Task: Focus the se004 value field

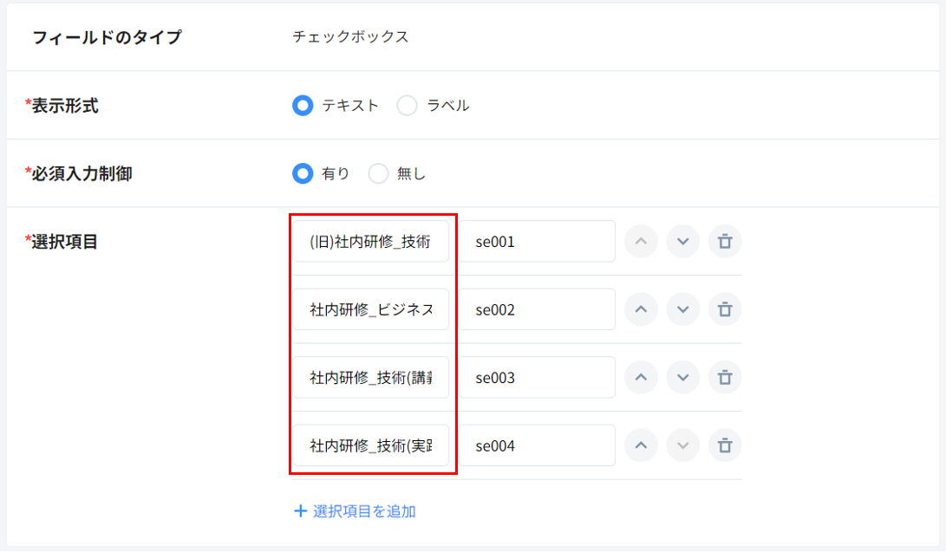Action: point(537,445)
